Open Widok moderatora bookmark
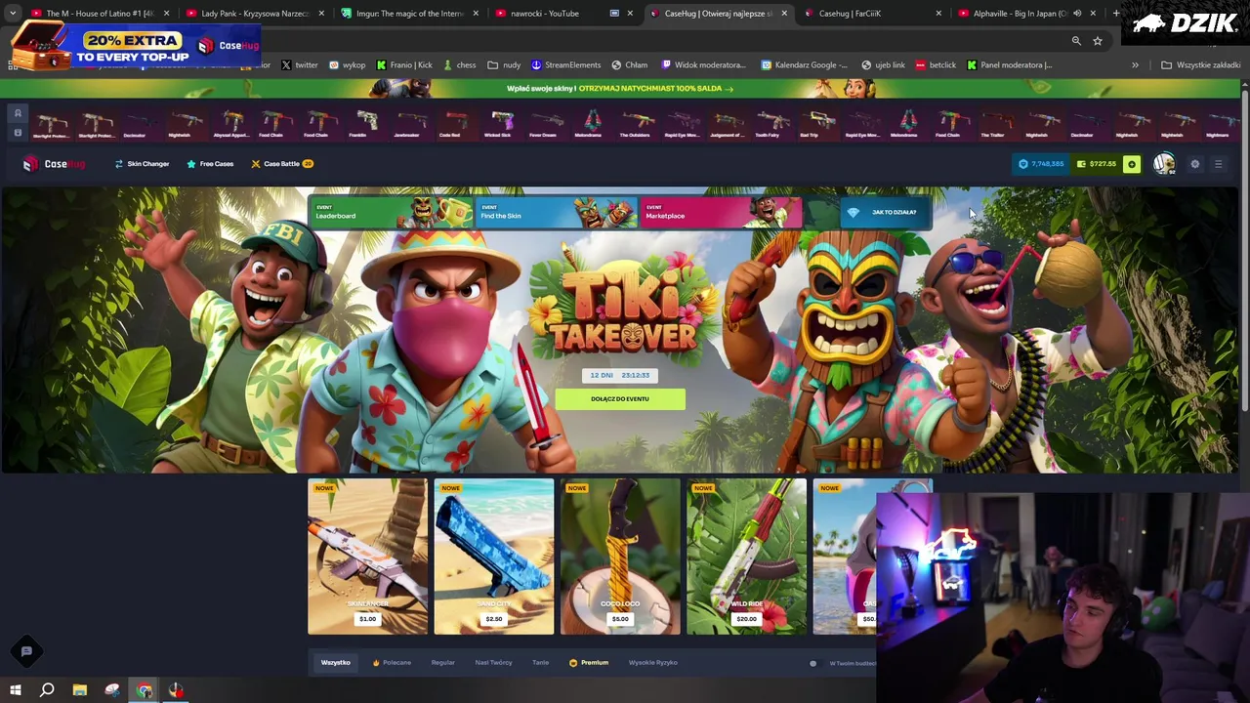Screen dimensions: 1250x703 click(703, 65)
